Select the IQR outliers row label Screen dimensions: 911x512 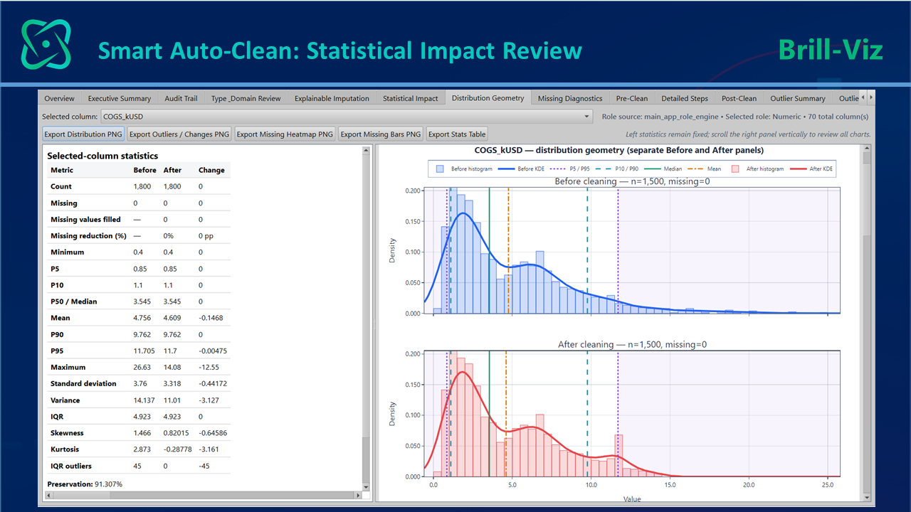(x=71, y=466)
